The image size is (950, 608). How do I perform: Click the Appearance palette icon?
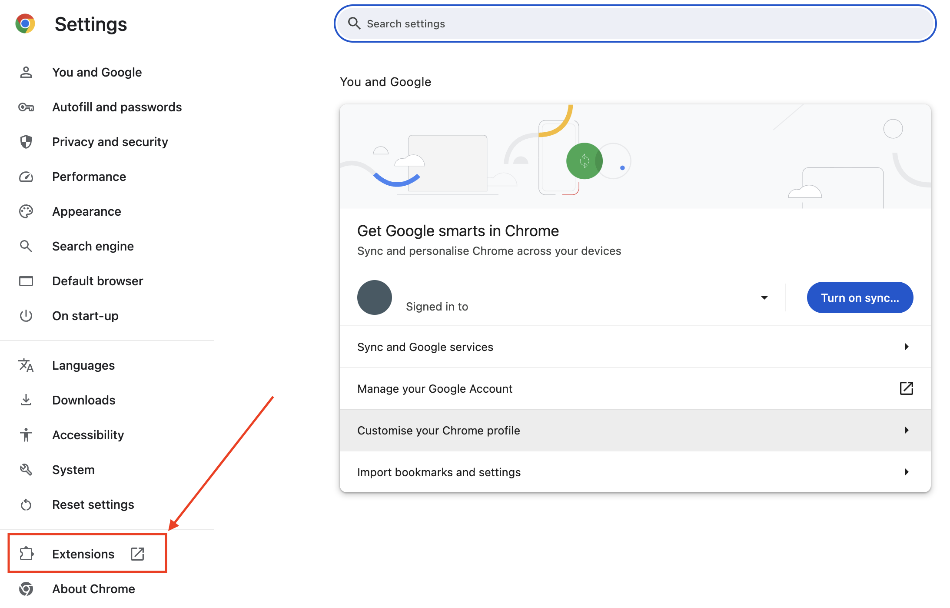[x=26, y=211]
